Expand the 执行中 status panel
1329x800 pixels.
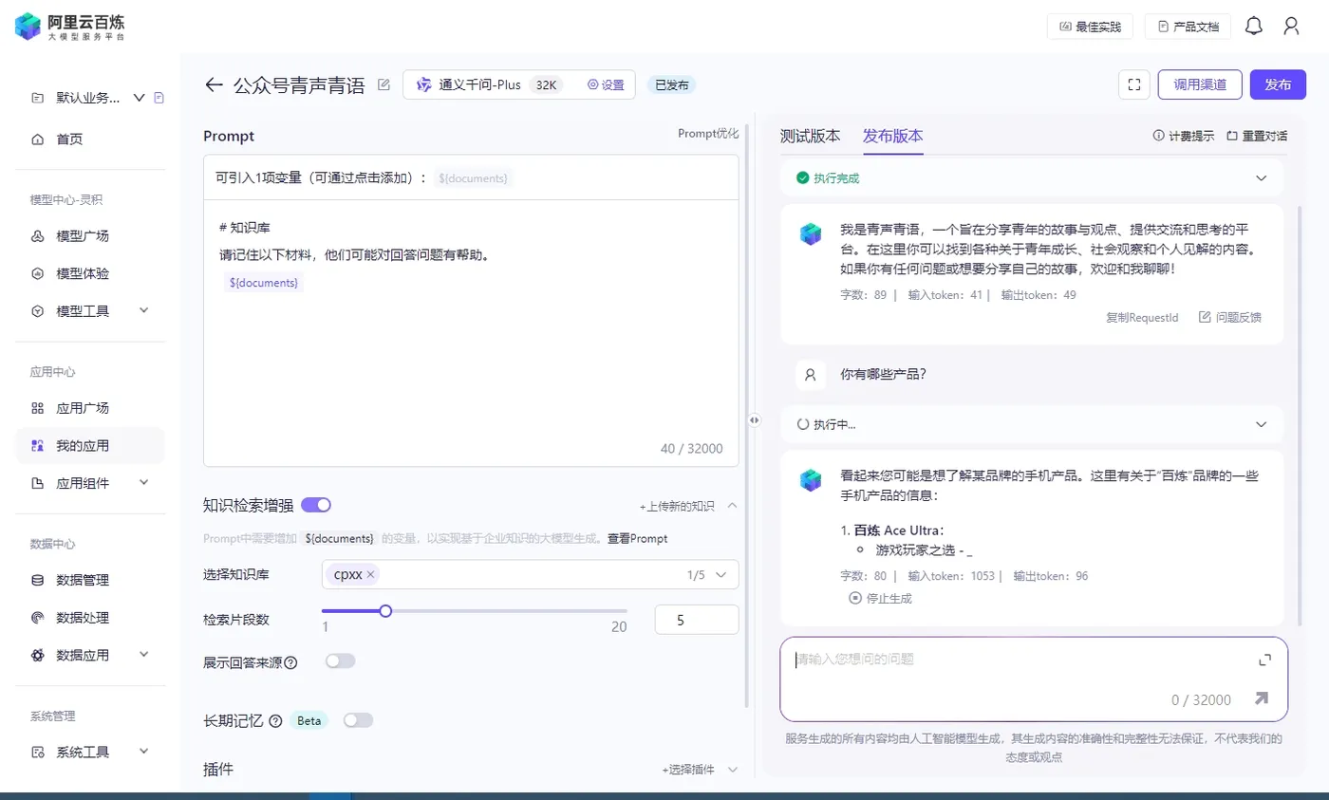[x=1261, y=424]
